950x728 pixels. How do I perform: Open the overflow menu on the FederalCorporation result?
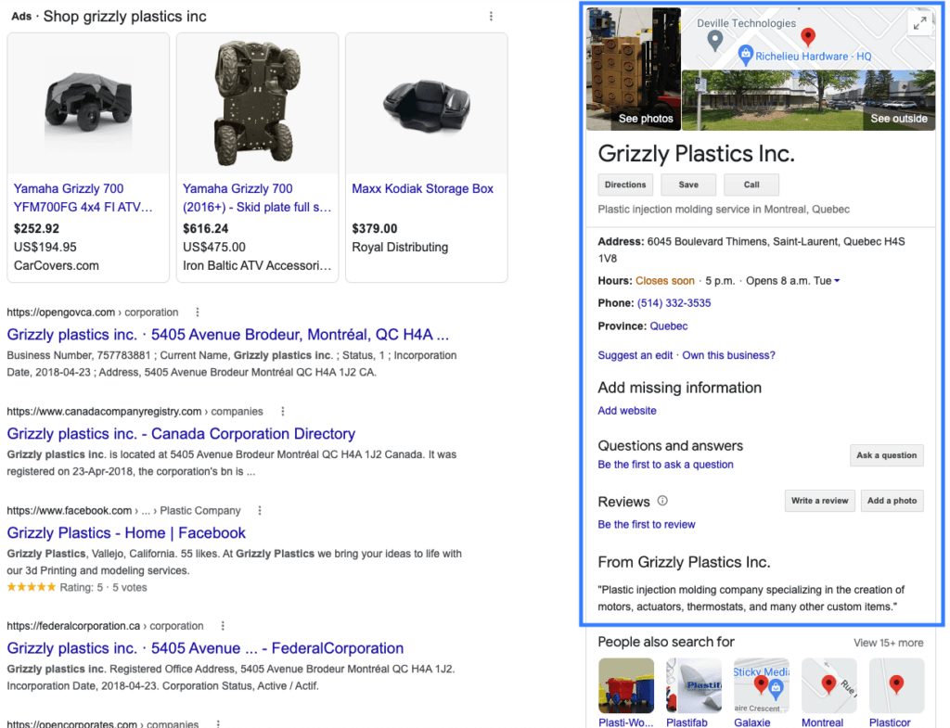222,626
